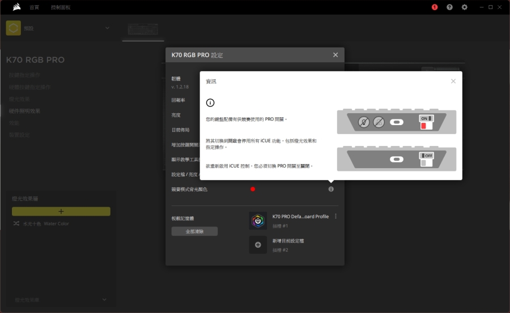Click the info circle icon in the popup
The height and width of the screenshot is (313, 510).
[x=210, y=102]
